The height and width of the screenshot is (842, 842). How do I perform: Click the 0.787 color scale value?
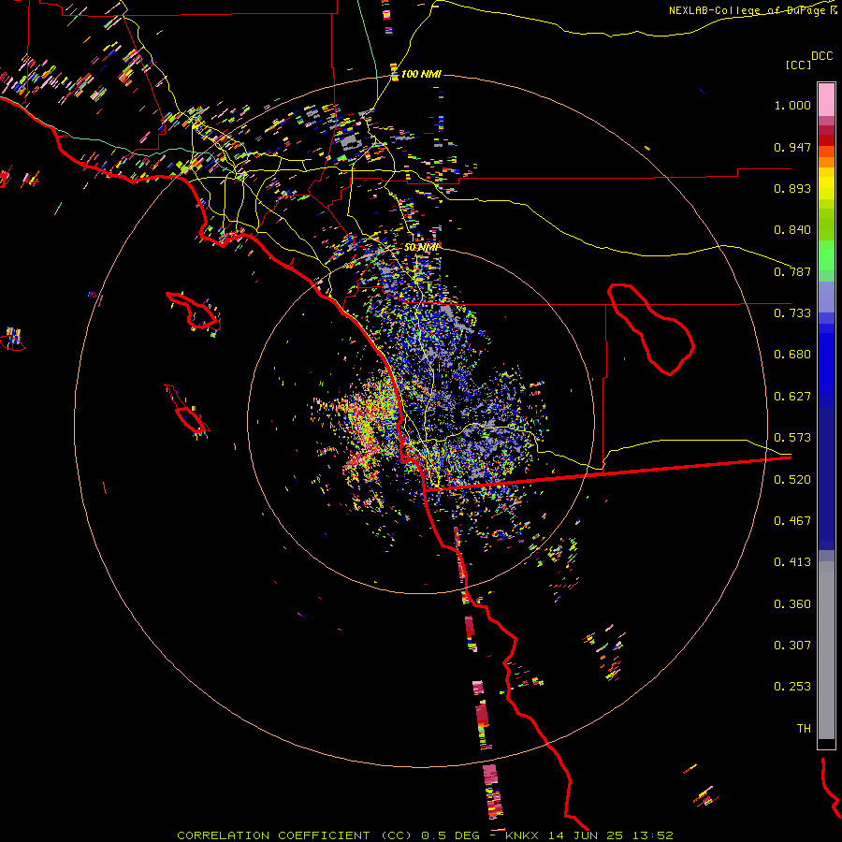[792, 271]
